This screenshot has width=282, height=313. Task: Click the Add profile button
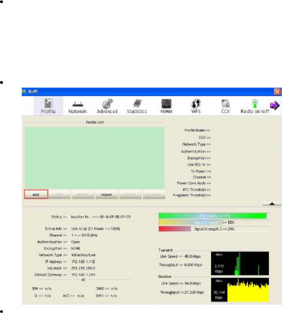(36, 194)
